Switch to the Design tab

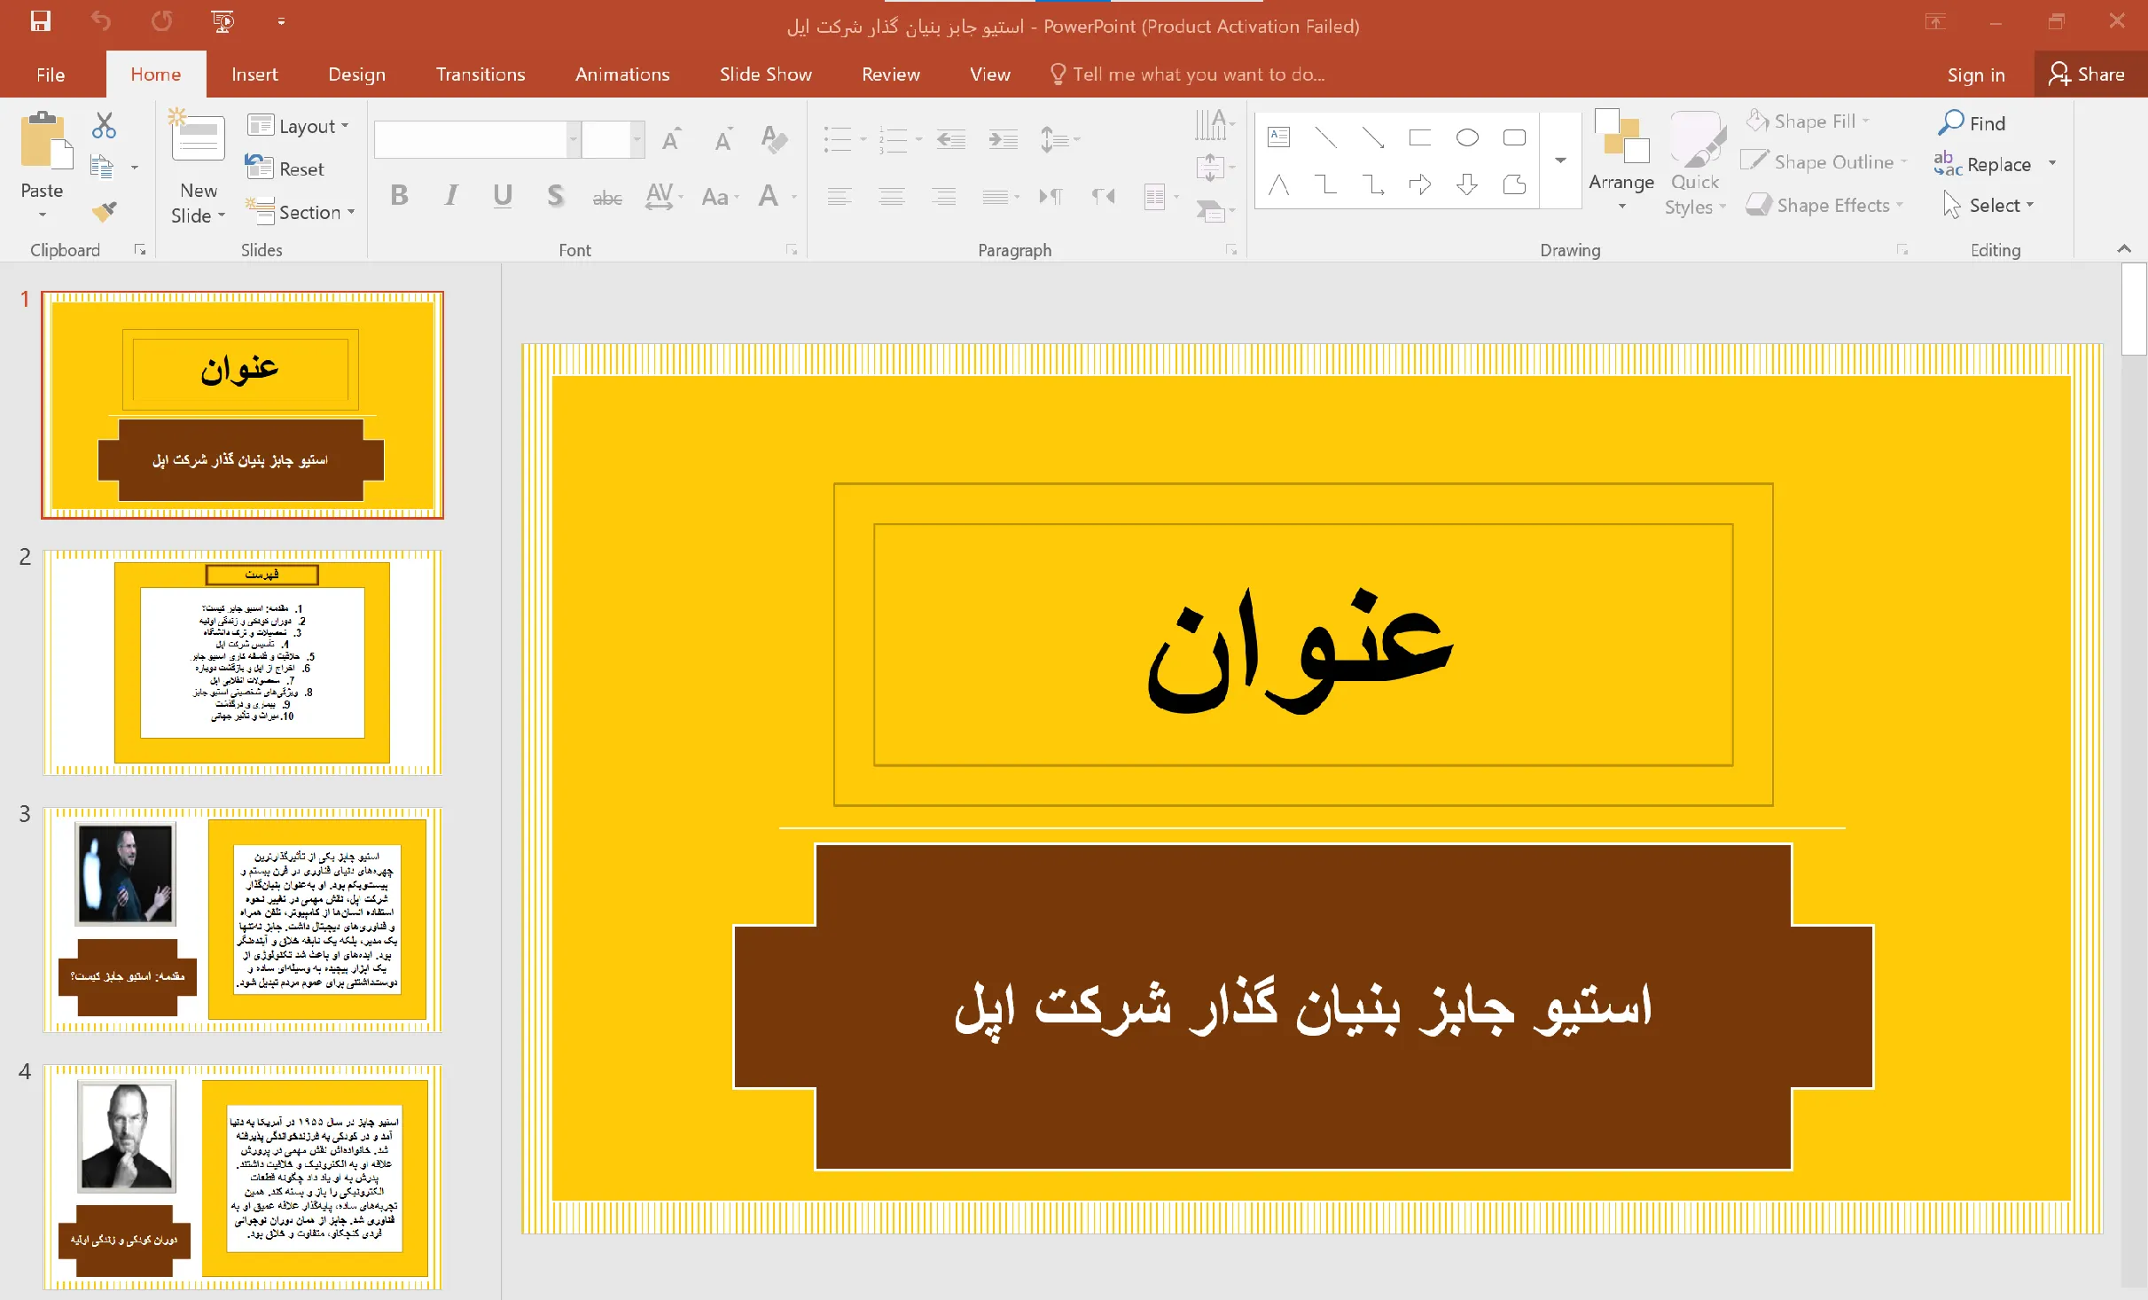[x=356, y=74]
